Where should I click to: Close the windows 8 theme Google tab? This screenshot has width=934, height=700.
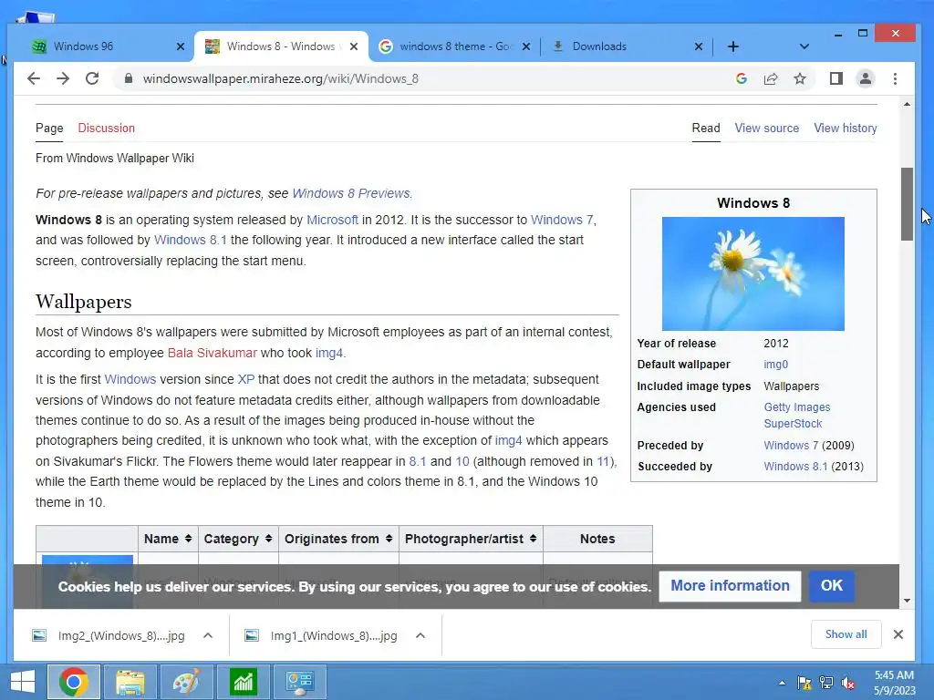pyautogui.click(x=526, y=46)
